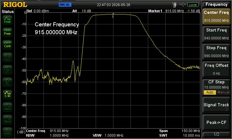Viewport: 232px width, 139px height.
Task: Click the Start Freq softkey
Action: (x=216, y=34)
